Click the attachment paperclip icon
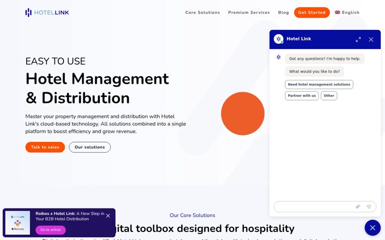This screenshot has height=240, width=385. coord(358,207)
